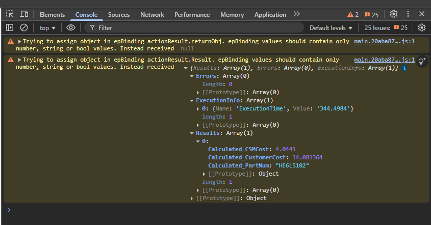431x225 pixels.
Task: Open the Network tab
Action: [x=152, y=15]
